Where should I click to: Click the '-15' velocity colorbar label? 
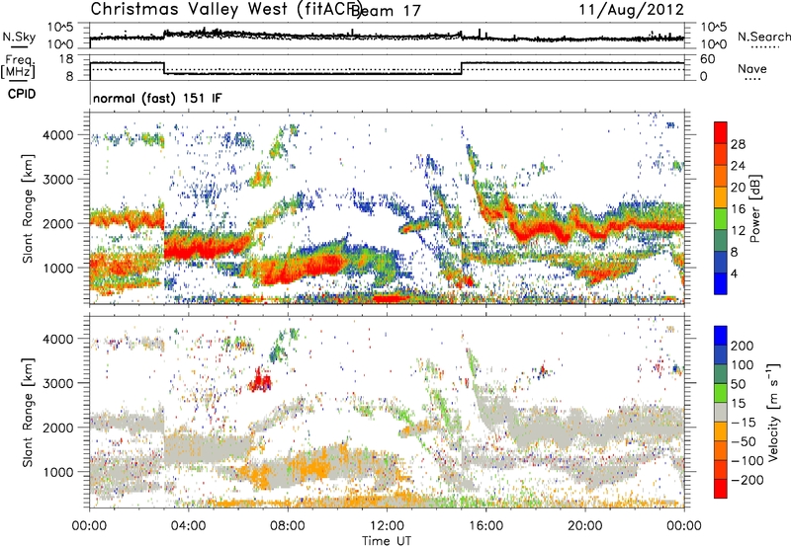744,423
